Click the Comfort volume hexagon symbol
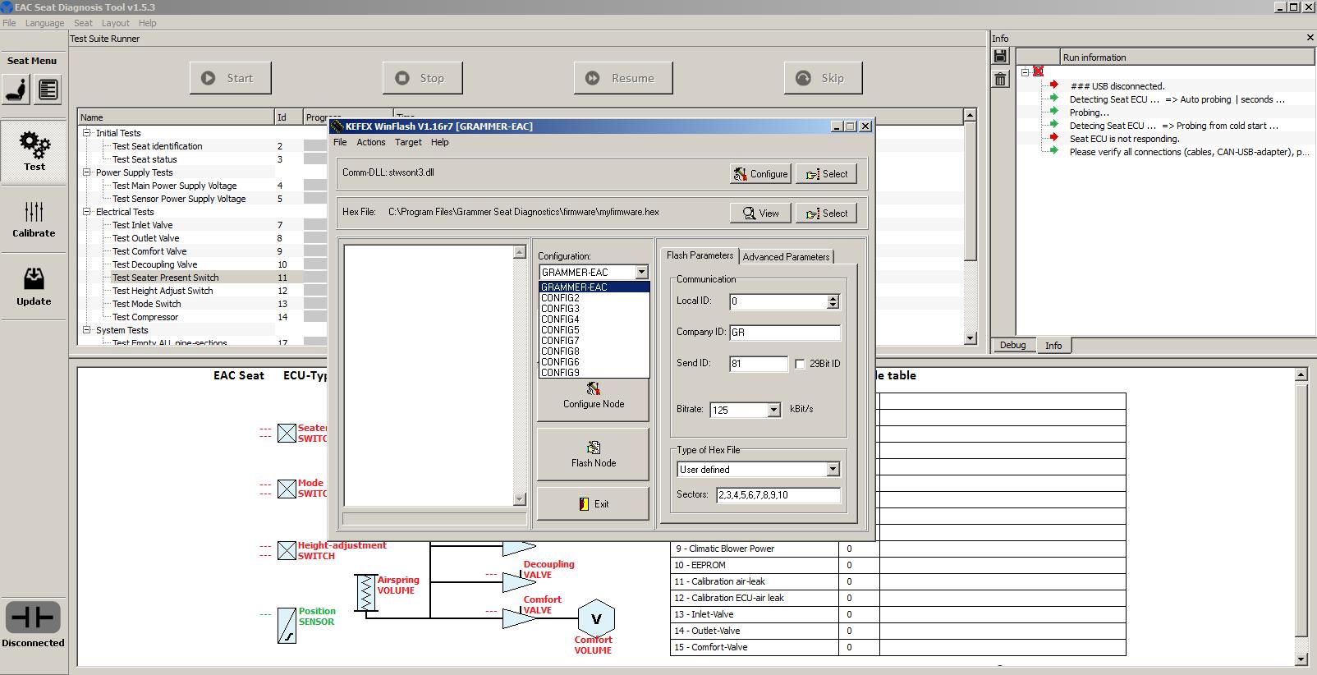Viewport: 1317px width, 675px height. click(596, 618)
